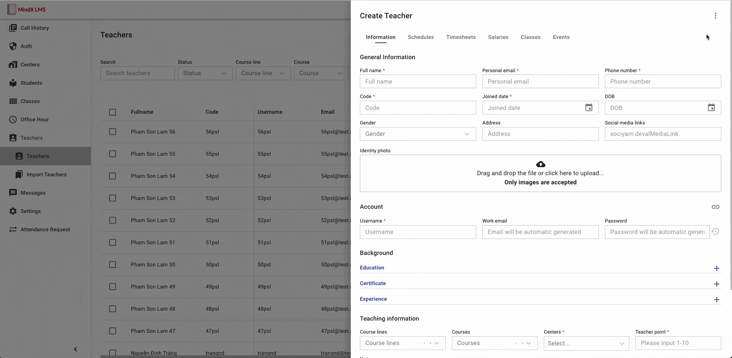The image size is (732, 358).
Task: Open the Gender dropdown
Action: tap(418, 134)
